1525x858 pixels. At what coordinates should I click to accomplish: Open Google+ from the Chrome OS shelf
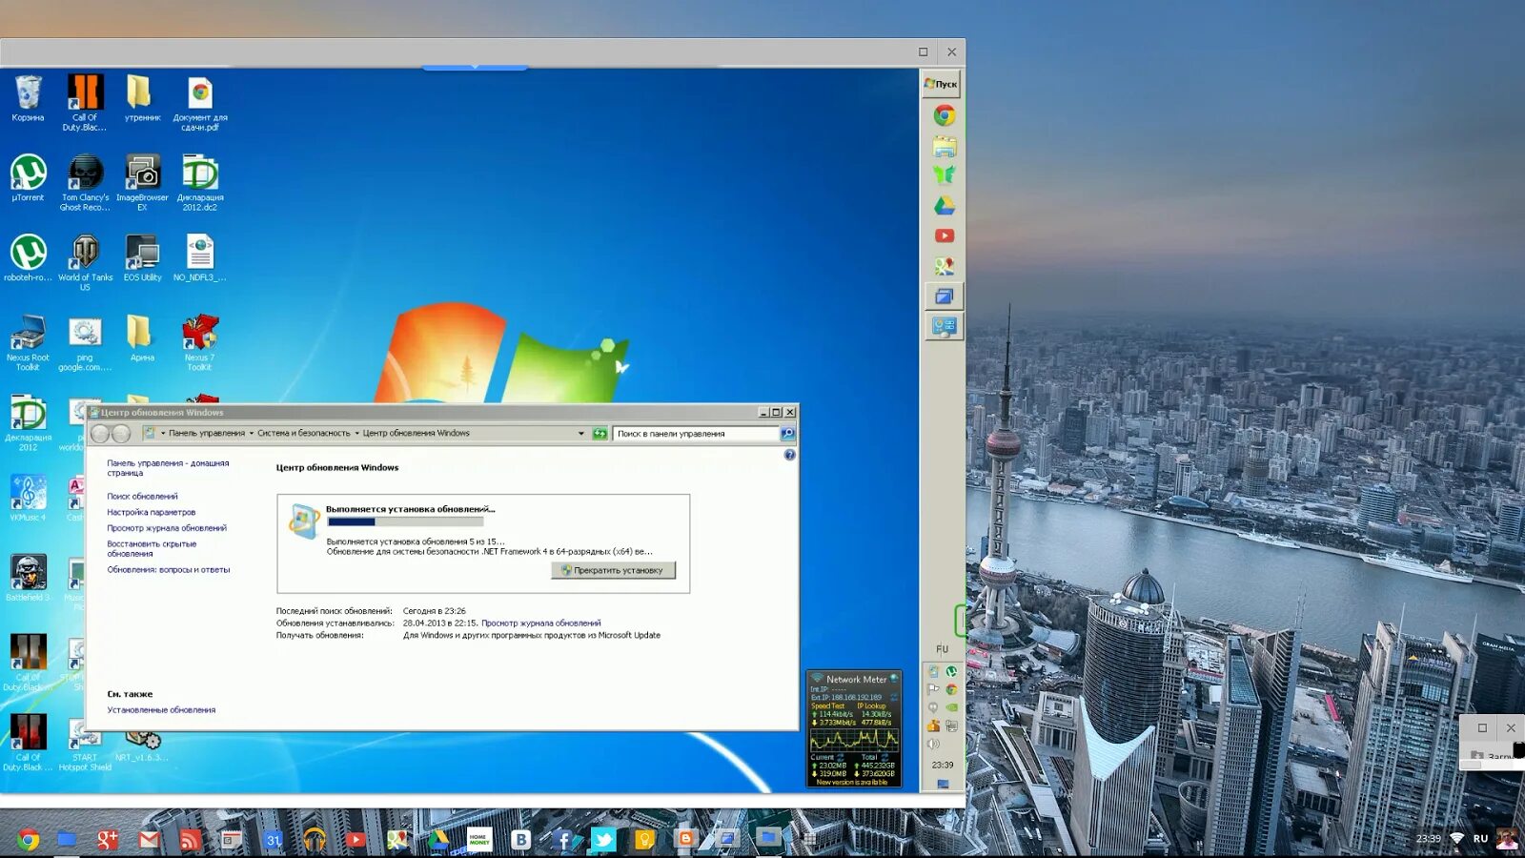[x=107, y=839]
